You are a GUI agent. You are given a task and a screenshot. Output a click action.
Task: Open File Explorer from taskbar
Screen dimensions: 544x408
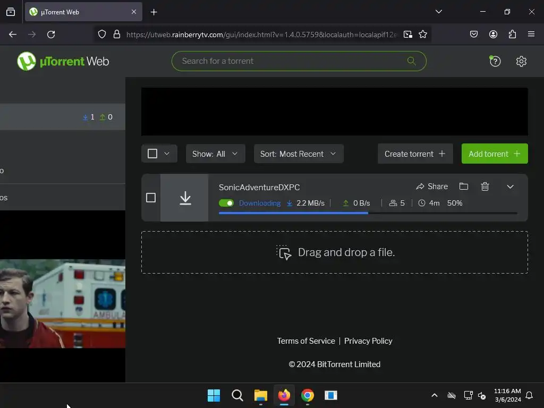click(260, 395)
